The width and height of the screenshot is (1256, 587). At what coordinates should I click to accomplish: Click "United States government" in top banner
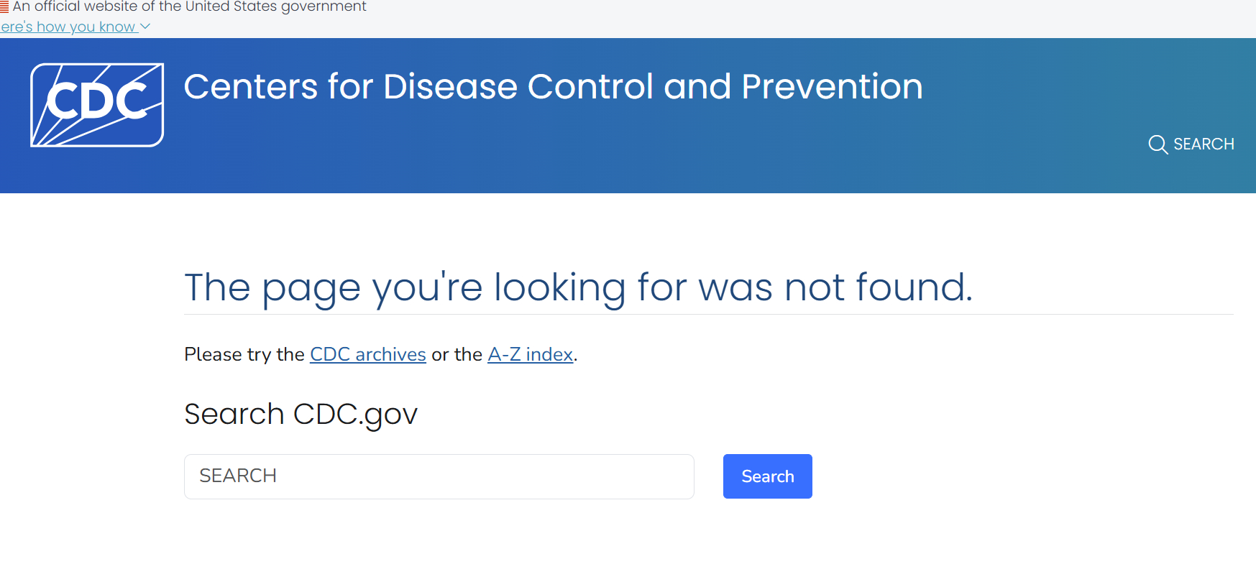point(275,6)
